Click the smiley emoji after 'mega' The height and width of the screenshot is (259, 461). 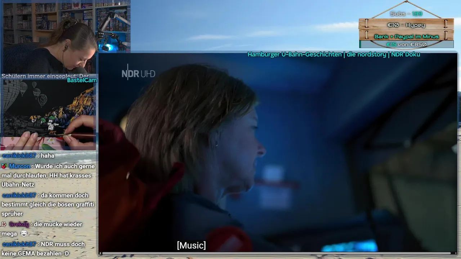click(x=24, y=234)
